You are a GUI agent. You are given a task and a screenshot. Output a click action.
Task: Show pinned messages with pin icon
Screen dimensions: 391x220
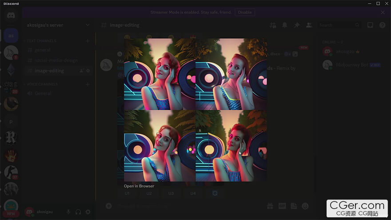(x=297, y=25)
